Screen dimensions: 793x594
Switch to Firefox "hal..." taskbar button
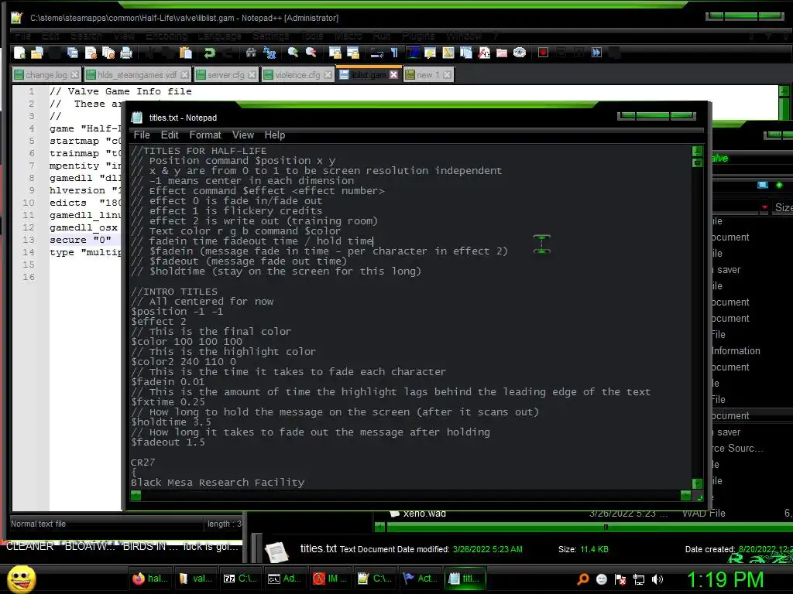point(149,579)
